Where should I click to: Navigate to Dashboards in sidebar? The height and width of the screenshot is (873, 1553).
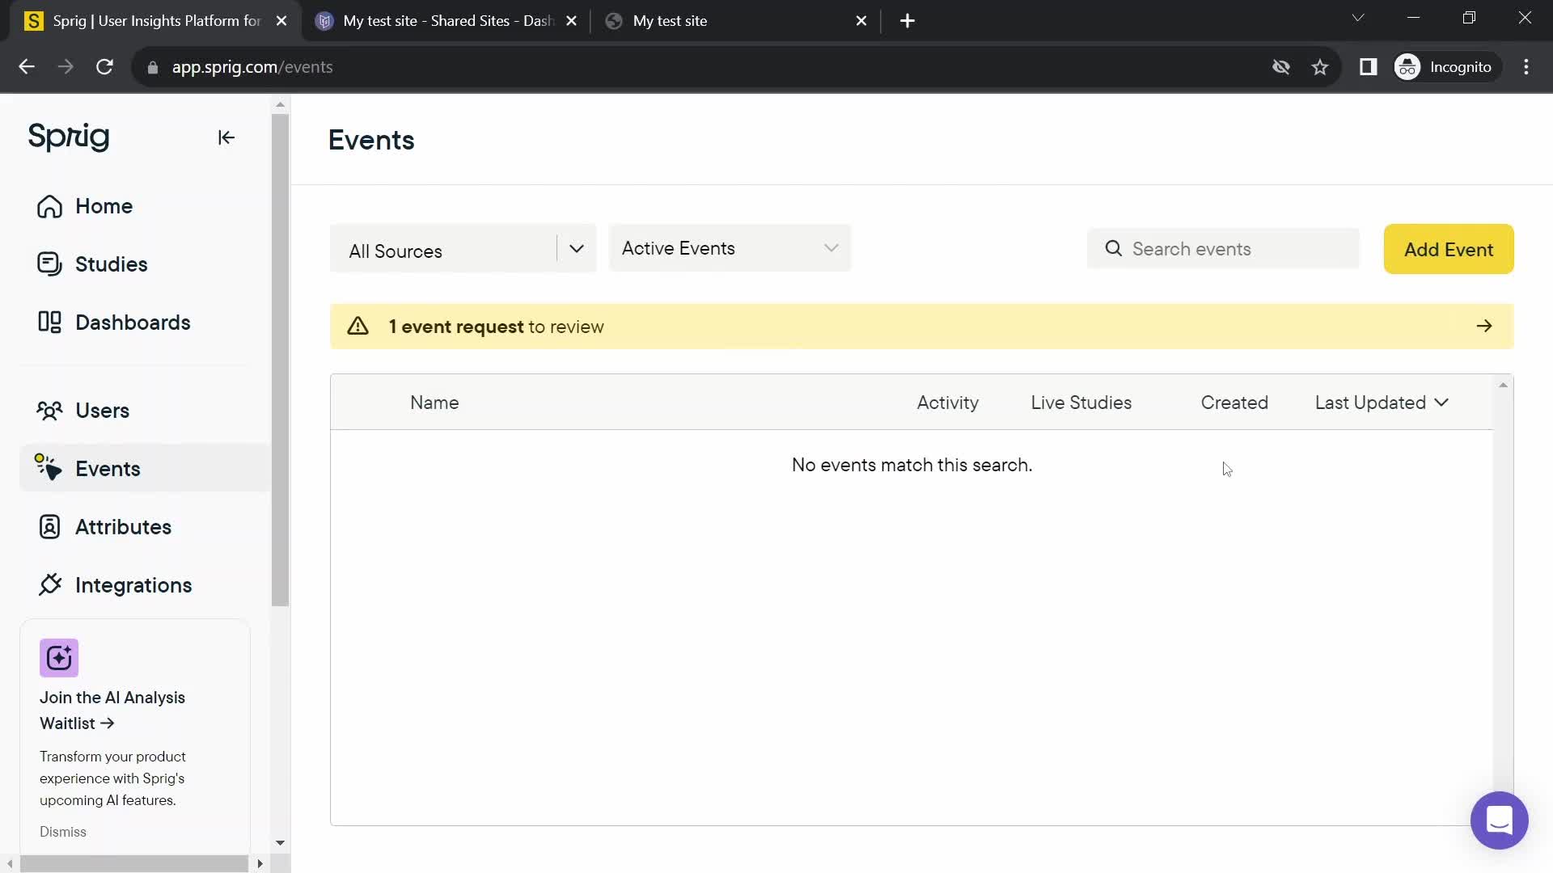(133, 322)
